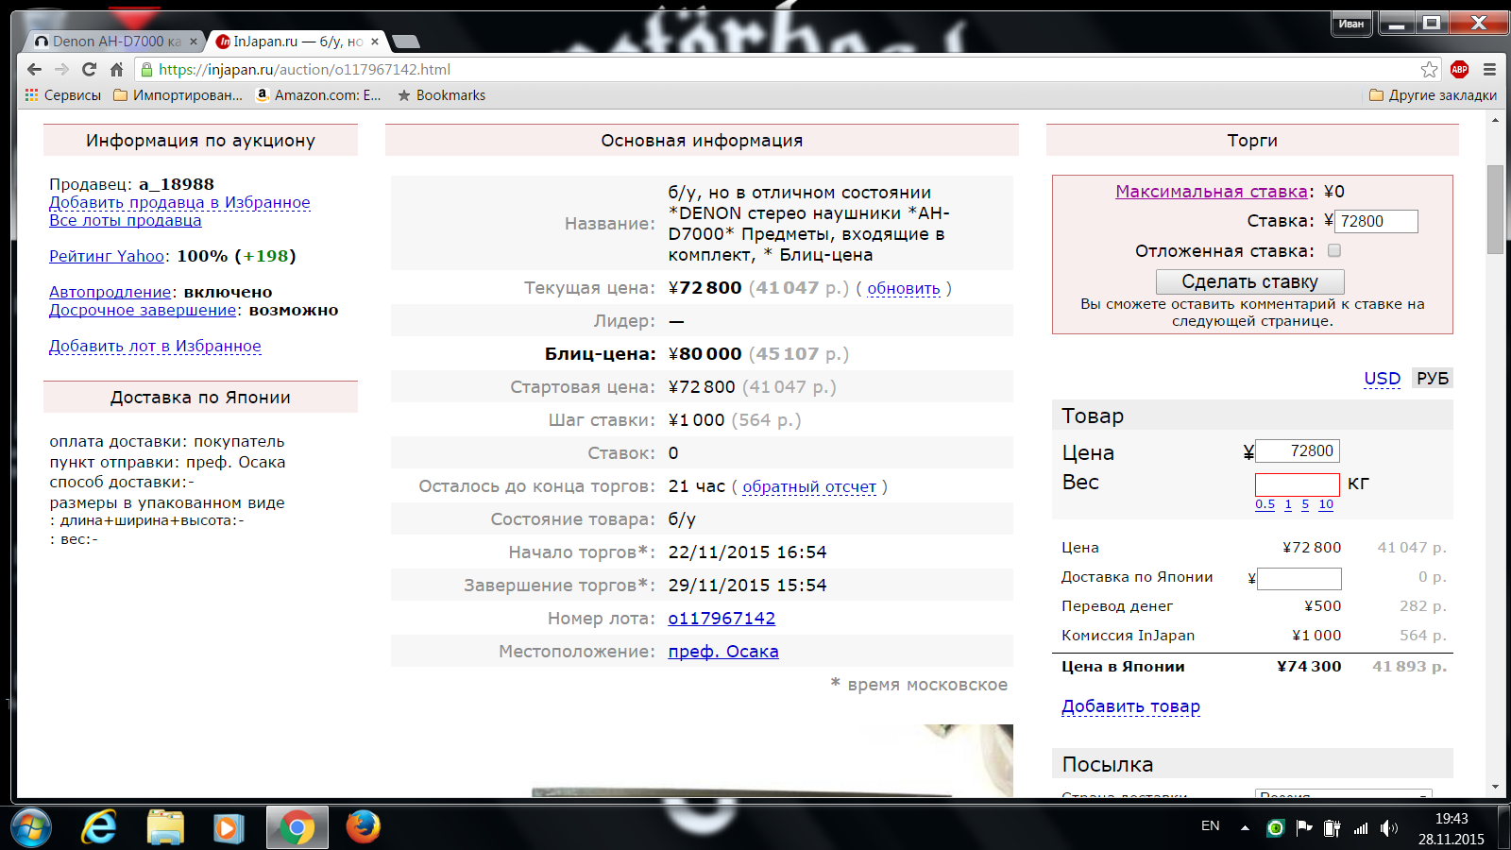Click Добавить лот в Избранное
This screenshot has width=1511, height=850.
click(x=155, y=346)
